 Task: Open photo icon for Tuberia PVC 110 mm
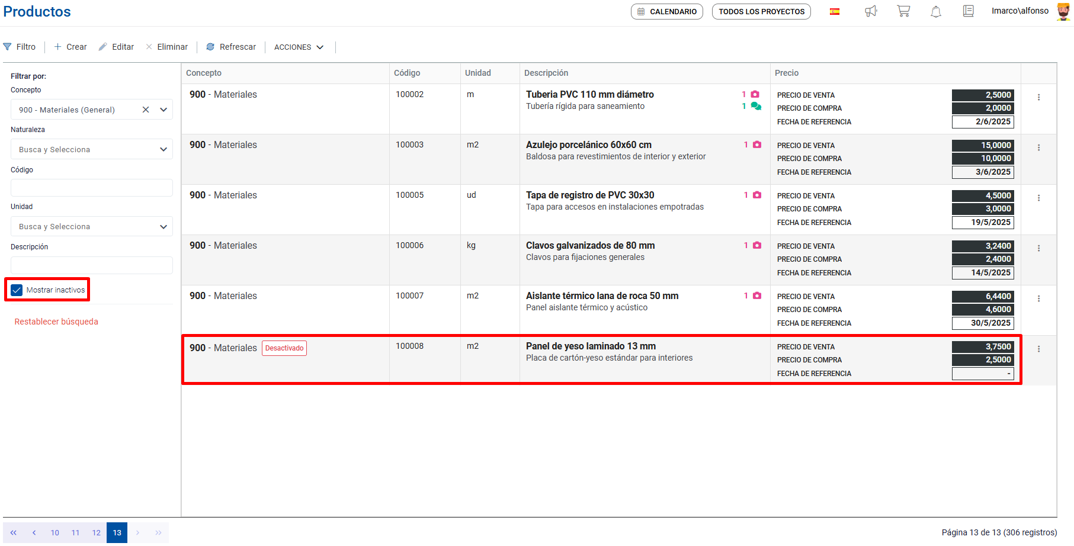[x=755, y=94]
